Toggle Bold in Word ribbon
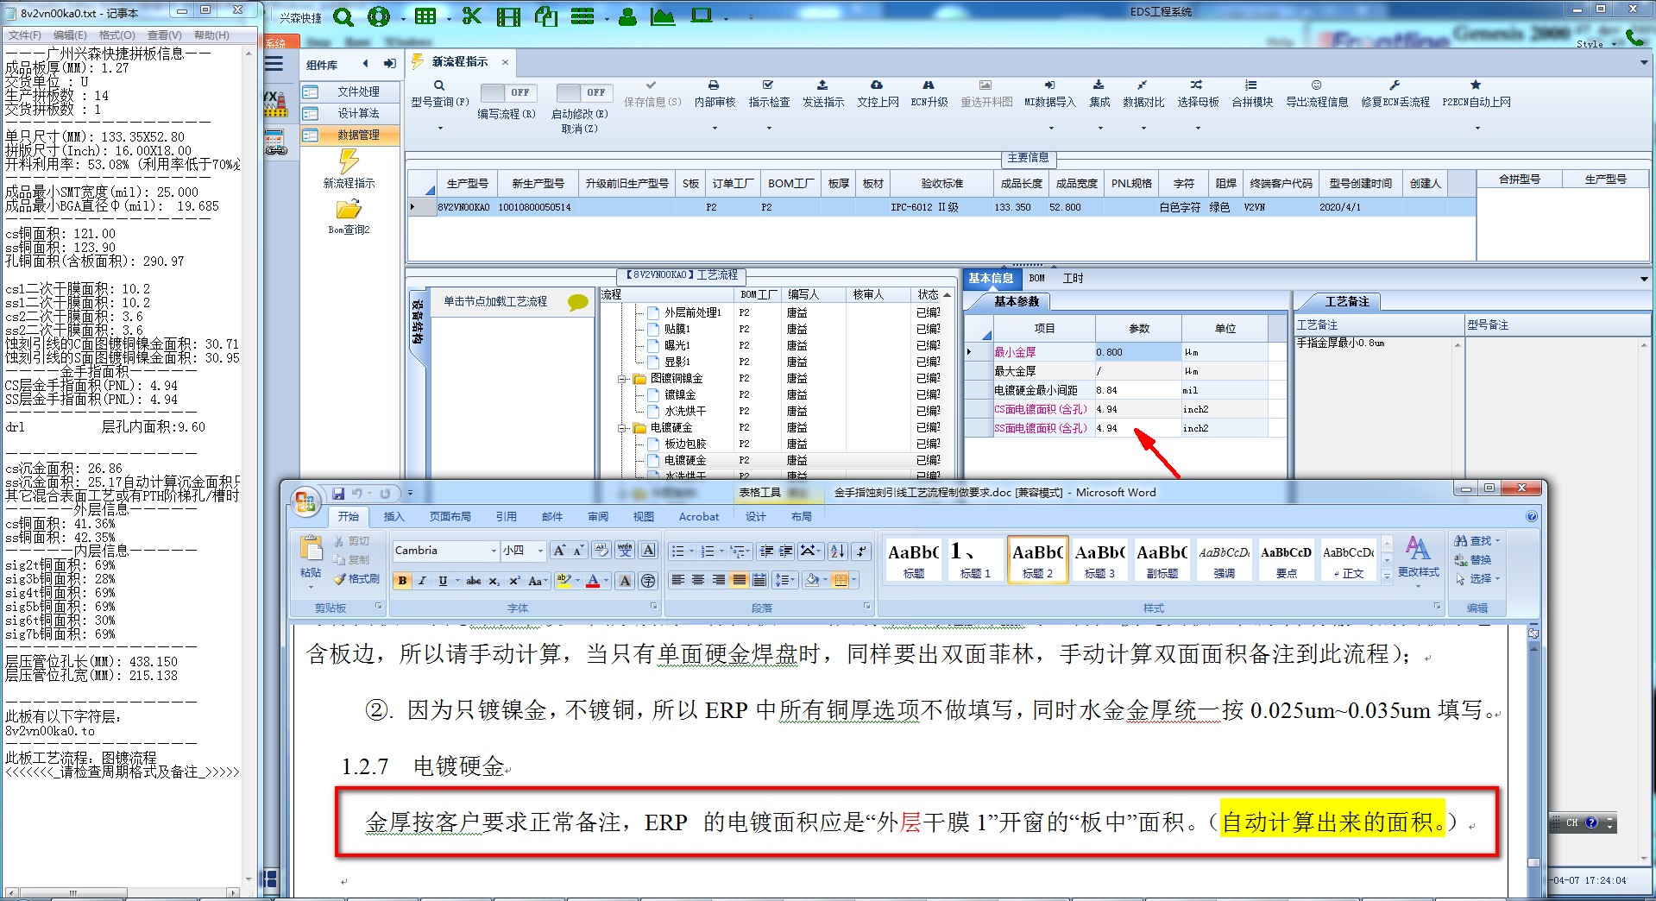This screenshot has height=901, width=1656. click(x=402, y=581)
